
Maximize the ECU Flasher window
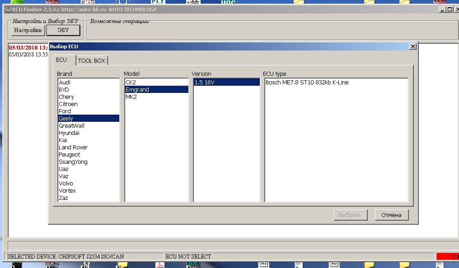pos(450,9)
